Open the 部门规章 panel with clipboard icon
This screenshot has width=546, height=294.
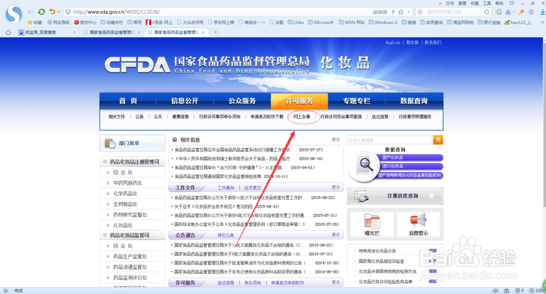pos(132,143)
